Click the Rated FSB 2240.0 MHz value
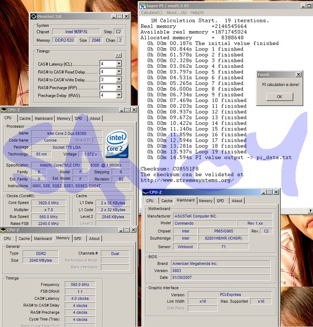 (x=48, y=223)
